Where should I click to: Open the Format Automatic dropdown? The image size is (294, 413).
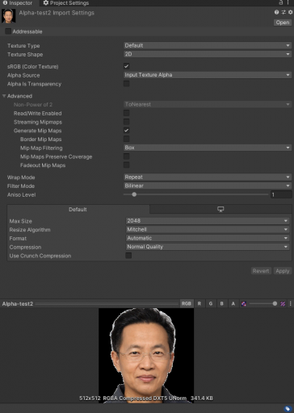point(208,238)
